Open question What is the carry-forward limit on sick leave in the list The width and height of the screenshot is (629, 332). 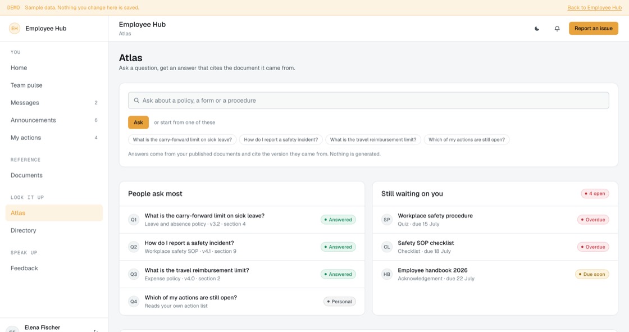242,220
